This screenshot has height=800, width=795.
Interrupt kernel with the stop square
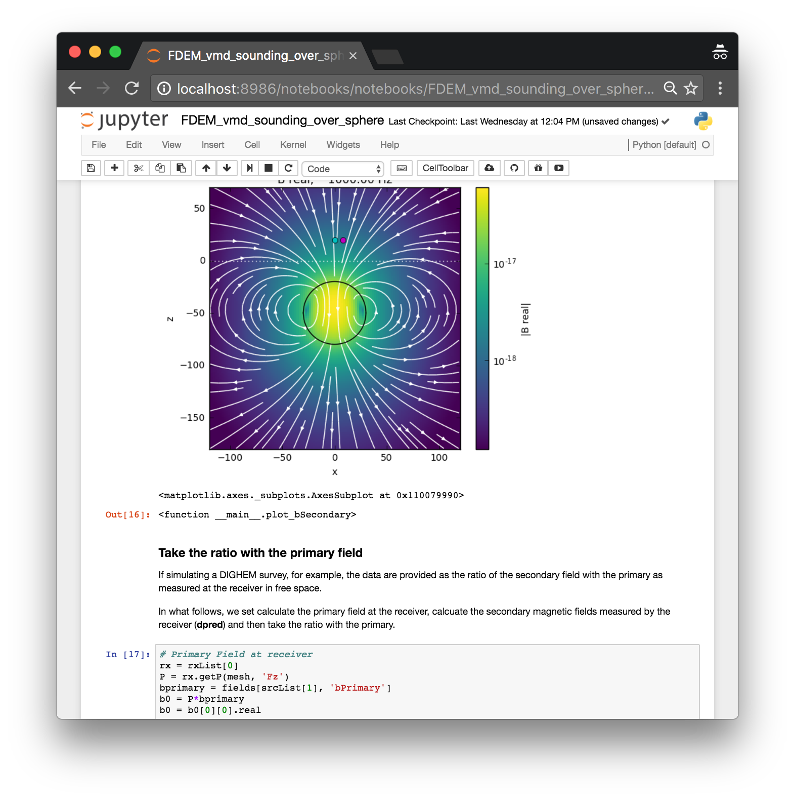pyautogui.click(x=269, y=168)
